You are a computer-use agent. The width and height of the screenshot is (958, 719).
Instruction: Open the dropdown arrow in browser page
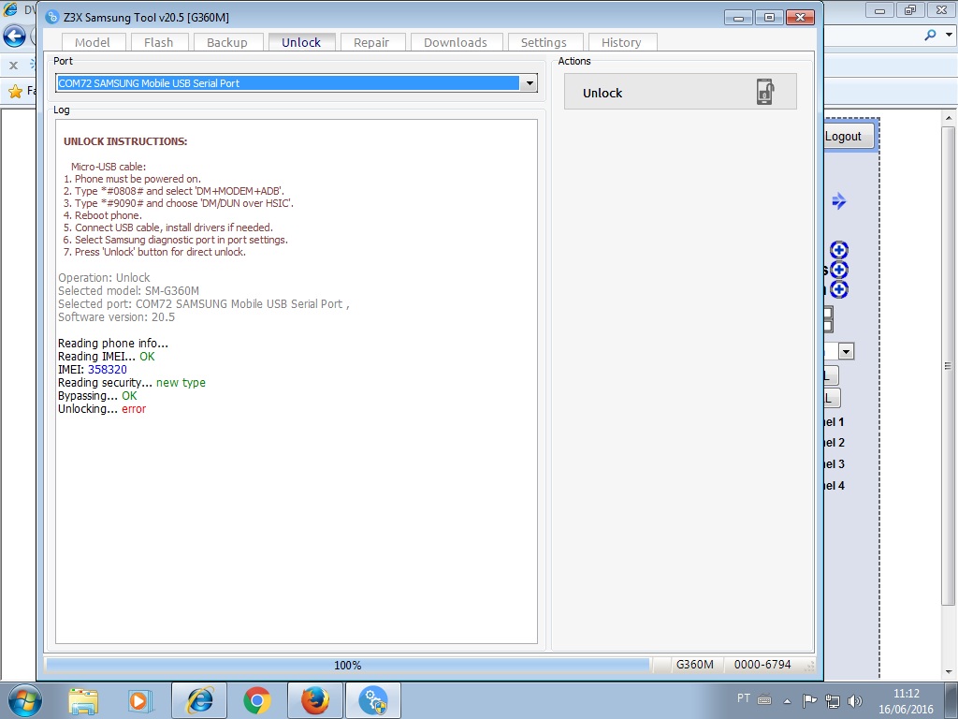click(846, 352)
